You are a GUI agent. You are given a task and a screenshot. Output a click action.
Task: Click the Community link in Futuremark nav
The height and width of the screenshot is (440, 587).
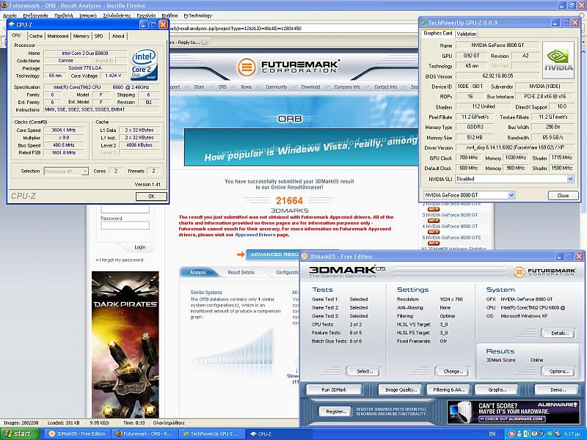[277, 87]
